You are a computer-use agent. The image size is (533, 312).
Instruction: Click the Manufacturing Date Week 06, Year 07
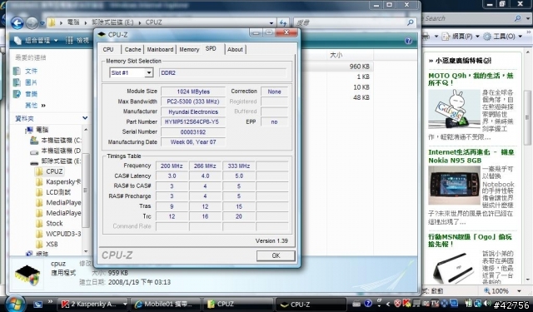click(193, 142)
